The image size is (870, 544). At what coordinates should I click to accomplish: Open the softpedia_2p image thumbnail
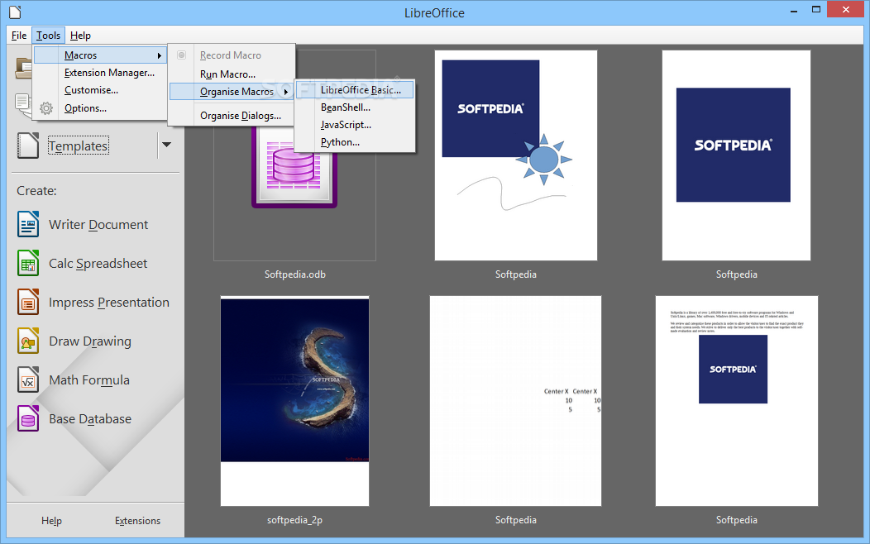click(x=294, y=400)
